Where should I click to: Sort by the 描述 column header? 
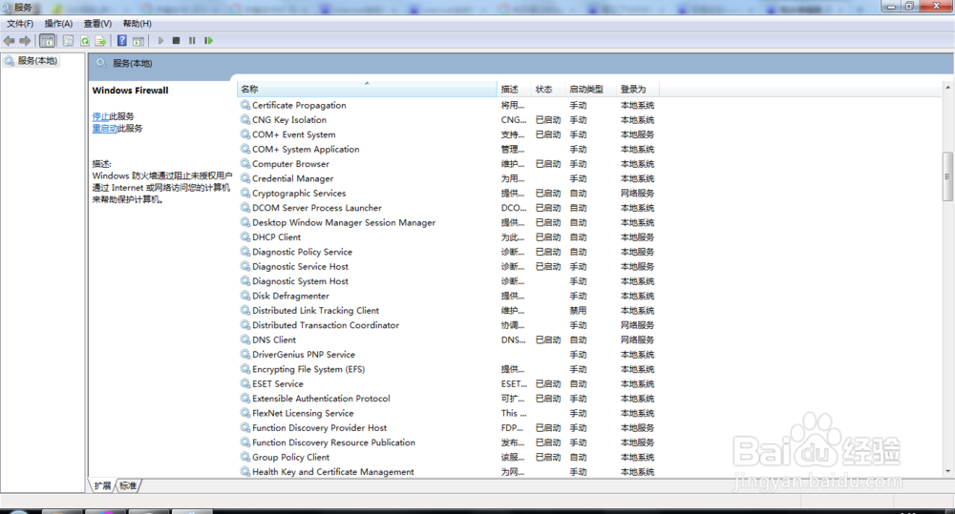(x=514, y=89)
